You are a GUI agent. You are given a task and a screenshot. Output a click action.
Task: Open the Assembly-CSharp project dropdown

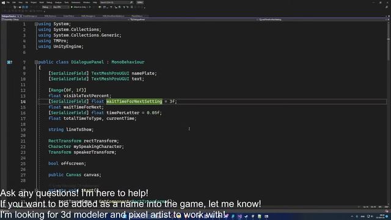65,20
